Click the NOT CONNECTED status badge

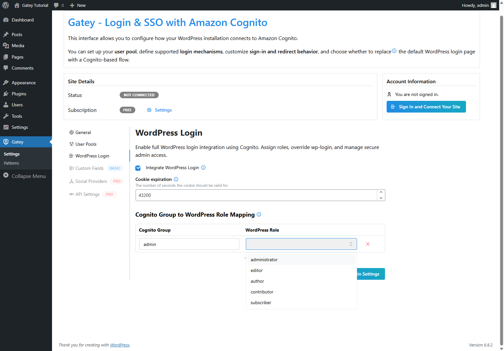click(139, 95)
